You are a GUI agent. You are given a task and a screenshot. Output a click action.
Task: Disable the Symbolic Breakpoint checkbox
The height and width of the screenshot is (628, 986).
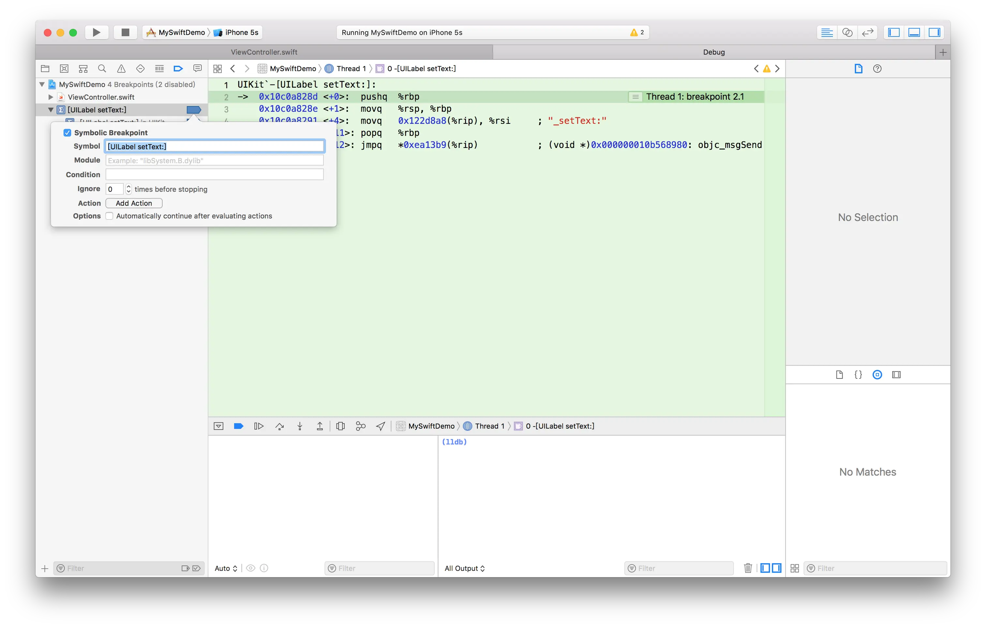click(x=67, y=133)
